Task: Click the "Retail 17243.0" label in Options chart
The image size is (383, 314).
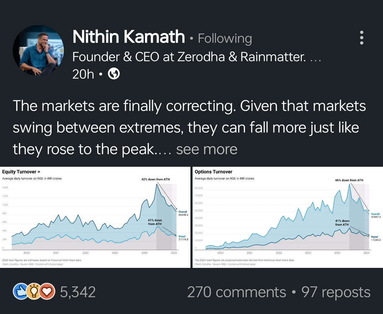Action: coord(376,238)
